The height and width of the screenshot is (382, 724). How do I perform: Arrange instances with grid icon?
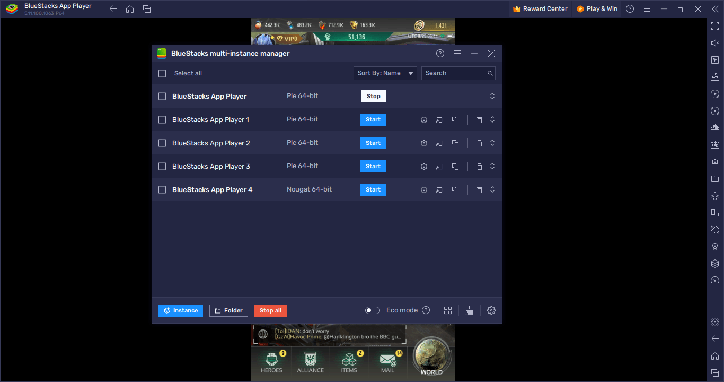point(448,310)
